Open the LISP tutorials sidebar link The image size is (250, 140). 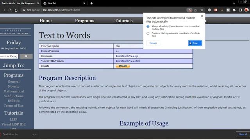14,119
